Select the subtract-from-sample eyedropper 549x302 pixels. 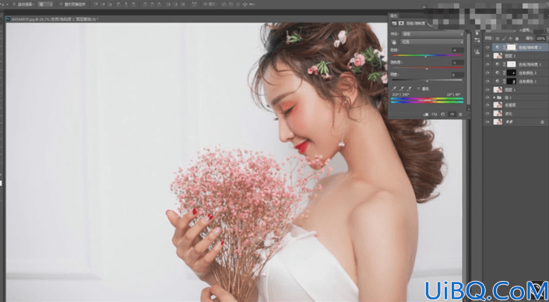(410, 89)
